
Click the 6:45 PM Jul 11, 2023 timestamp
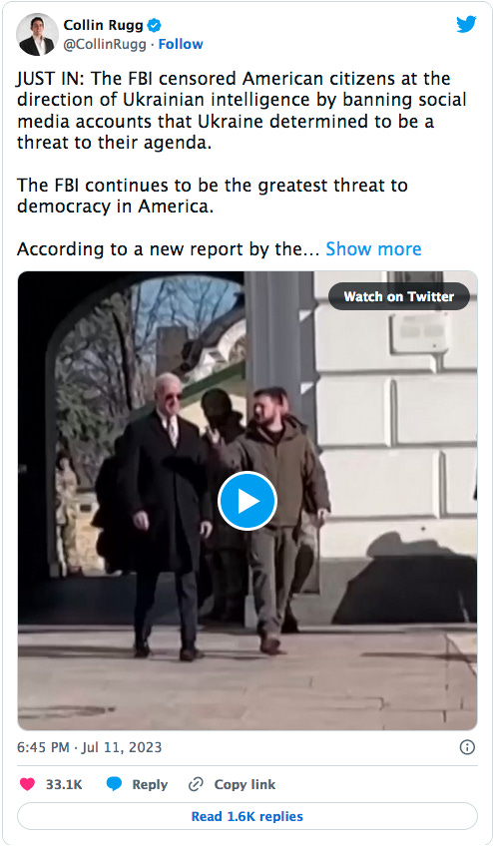89,747
